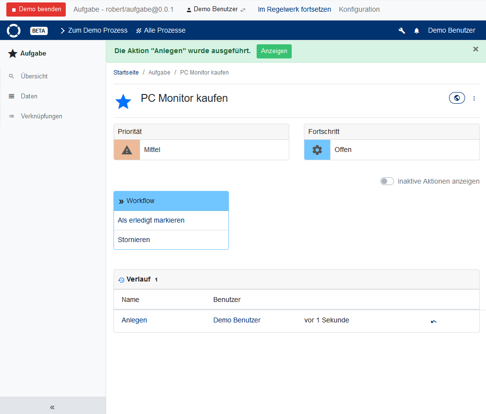
Task: Switch user via Demo Benutzer swap icon
Action: (243, 10)
